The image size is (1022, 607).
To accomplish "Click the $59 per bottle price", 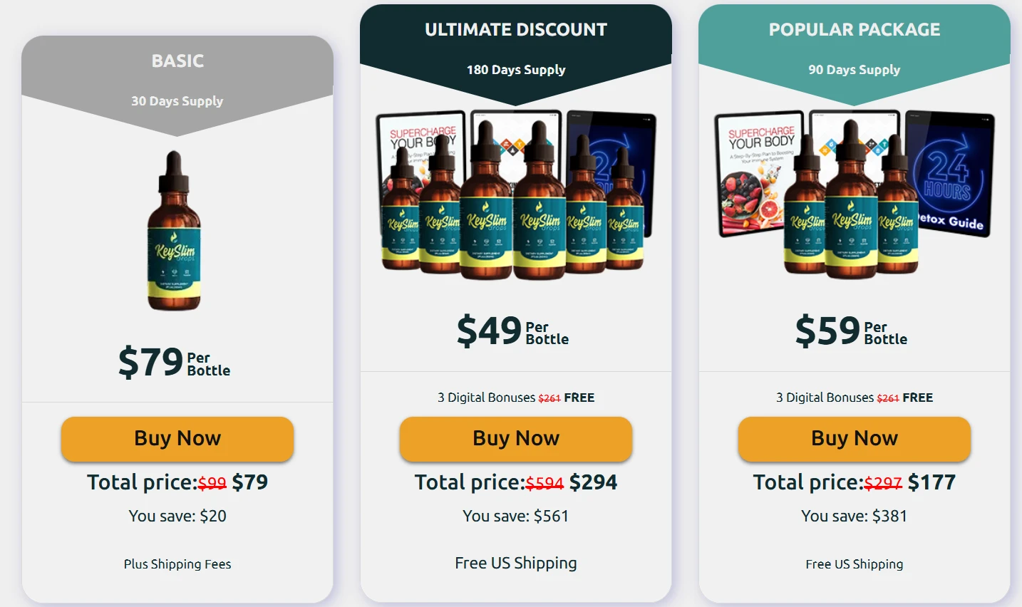I will point(852,331).
